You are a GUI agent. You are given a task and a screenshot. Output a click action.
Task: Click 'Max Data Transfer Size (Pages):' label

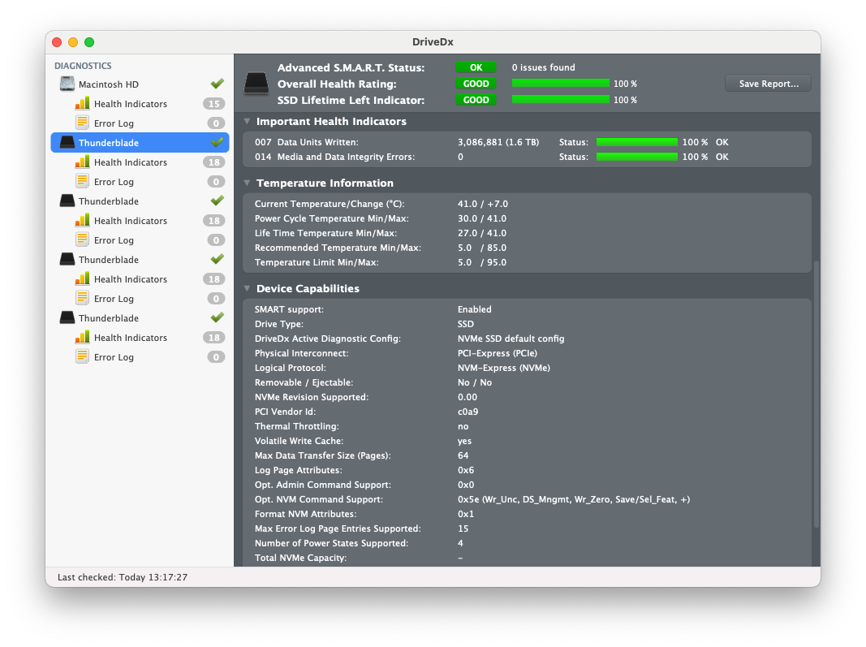pyautogui.click(x=322, y=456)
